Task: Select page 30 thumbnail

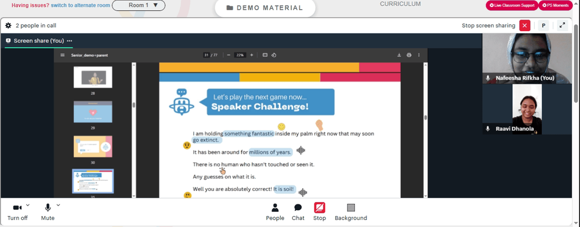Action: point(93,147)
